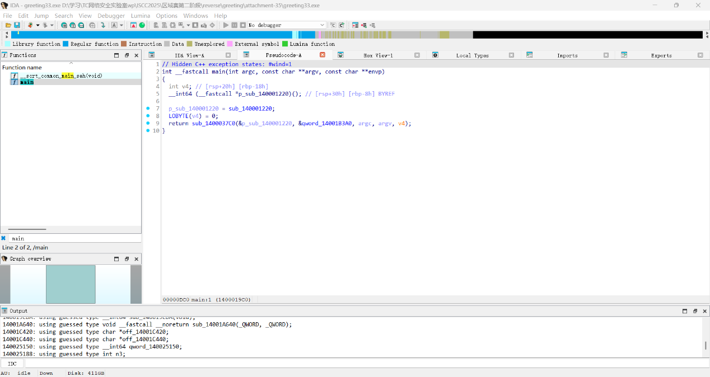Image resolution: width=710 pixels, height=377 pixels.
Task: Open the jump forward history dropdown
Action: click(x=52, y=25)
